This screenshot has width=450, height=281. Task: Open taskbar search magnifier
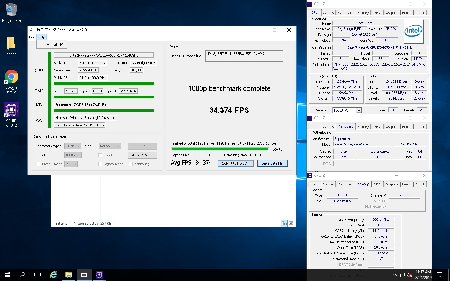[x=22, y=275]
